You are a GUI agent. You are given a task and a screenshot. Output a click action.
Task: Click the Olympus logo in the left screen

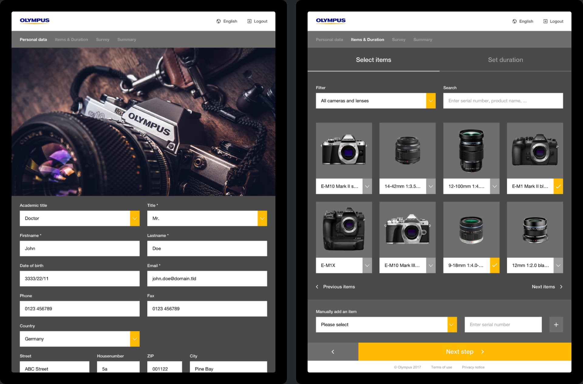35,21
